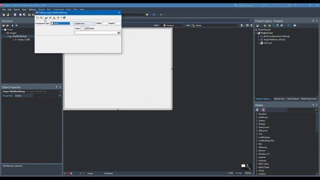The height and width of the screenshot is (180, 320).
Task: Click the third icon in the Structure toolbar
Action: pos(12,25)
